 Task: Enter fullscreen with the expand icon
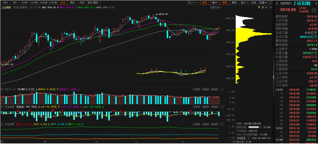tap(270, 3)
